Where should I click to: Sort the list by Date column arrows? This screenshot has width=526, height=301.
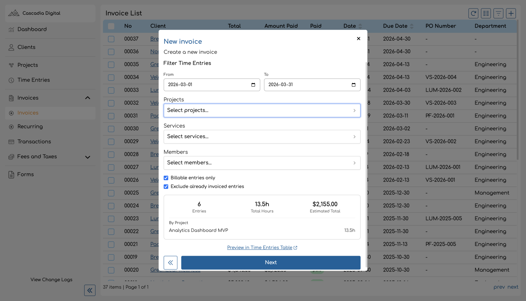360,26
